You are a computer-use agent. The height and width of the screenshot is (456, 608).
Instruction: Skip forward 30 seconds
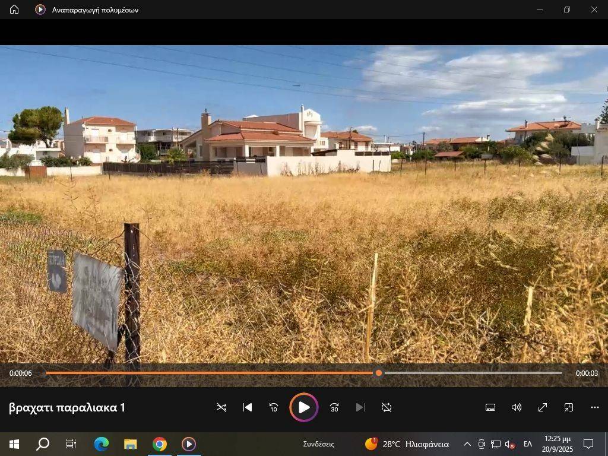coord(334,407)
